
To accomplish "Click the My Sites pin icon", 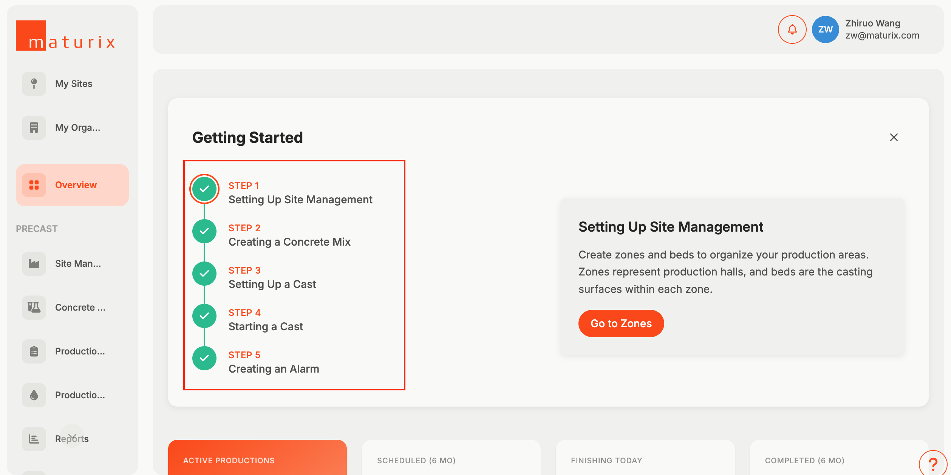I will pyautogui.click(x=34, y=84).
